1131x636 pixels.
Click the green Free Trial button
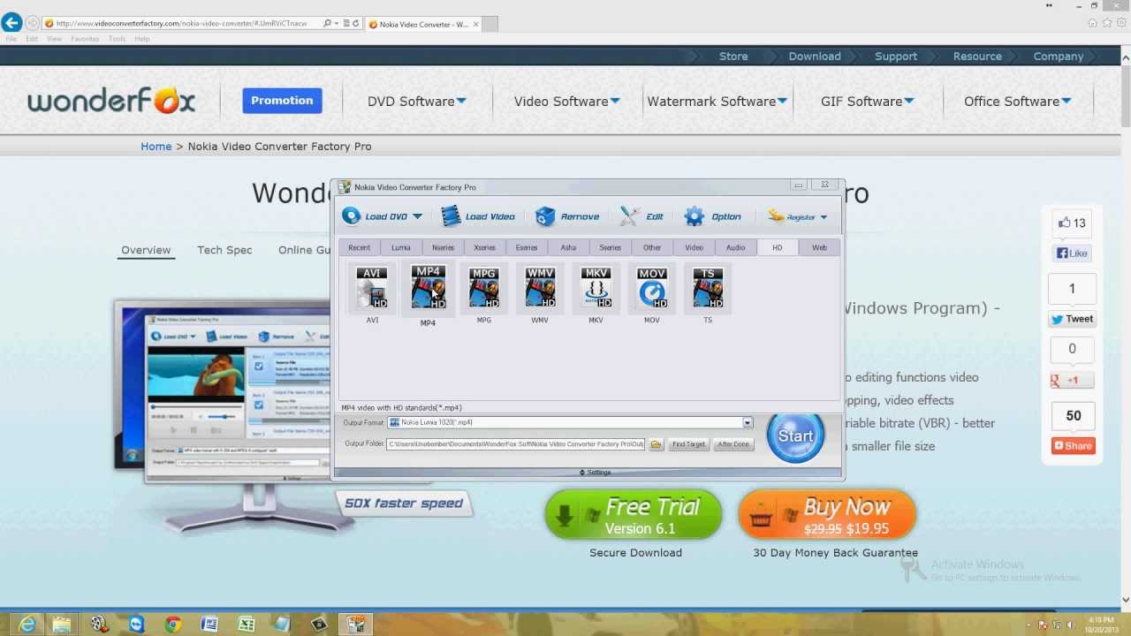click(x=634, y=515)
